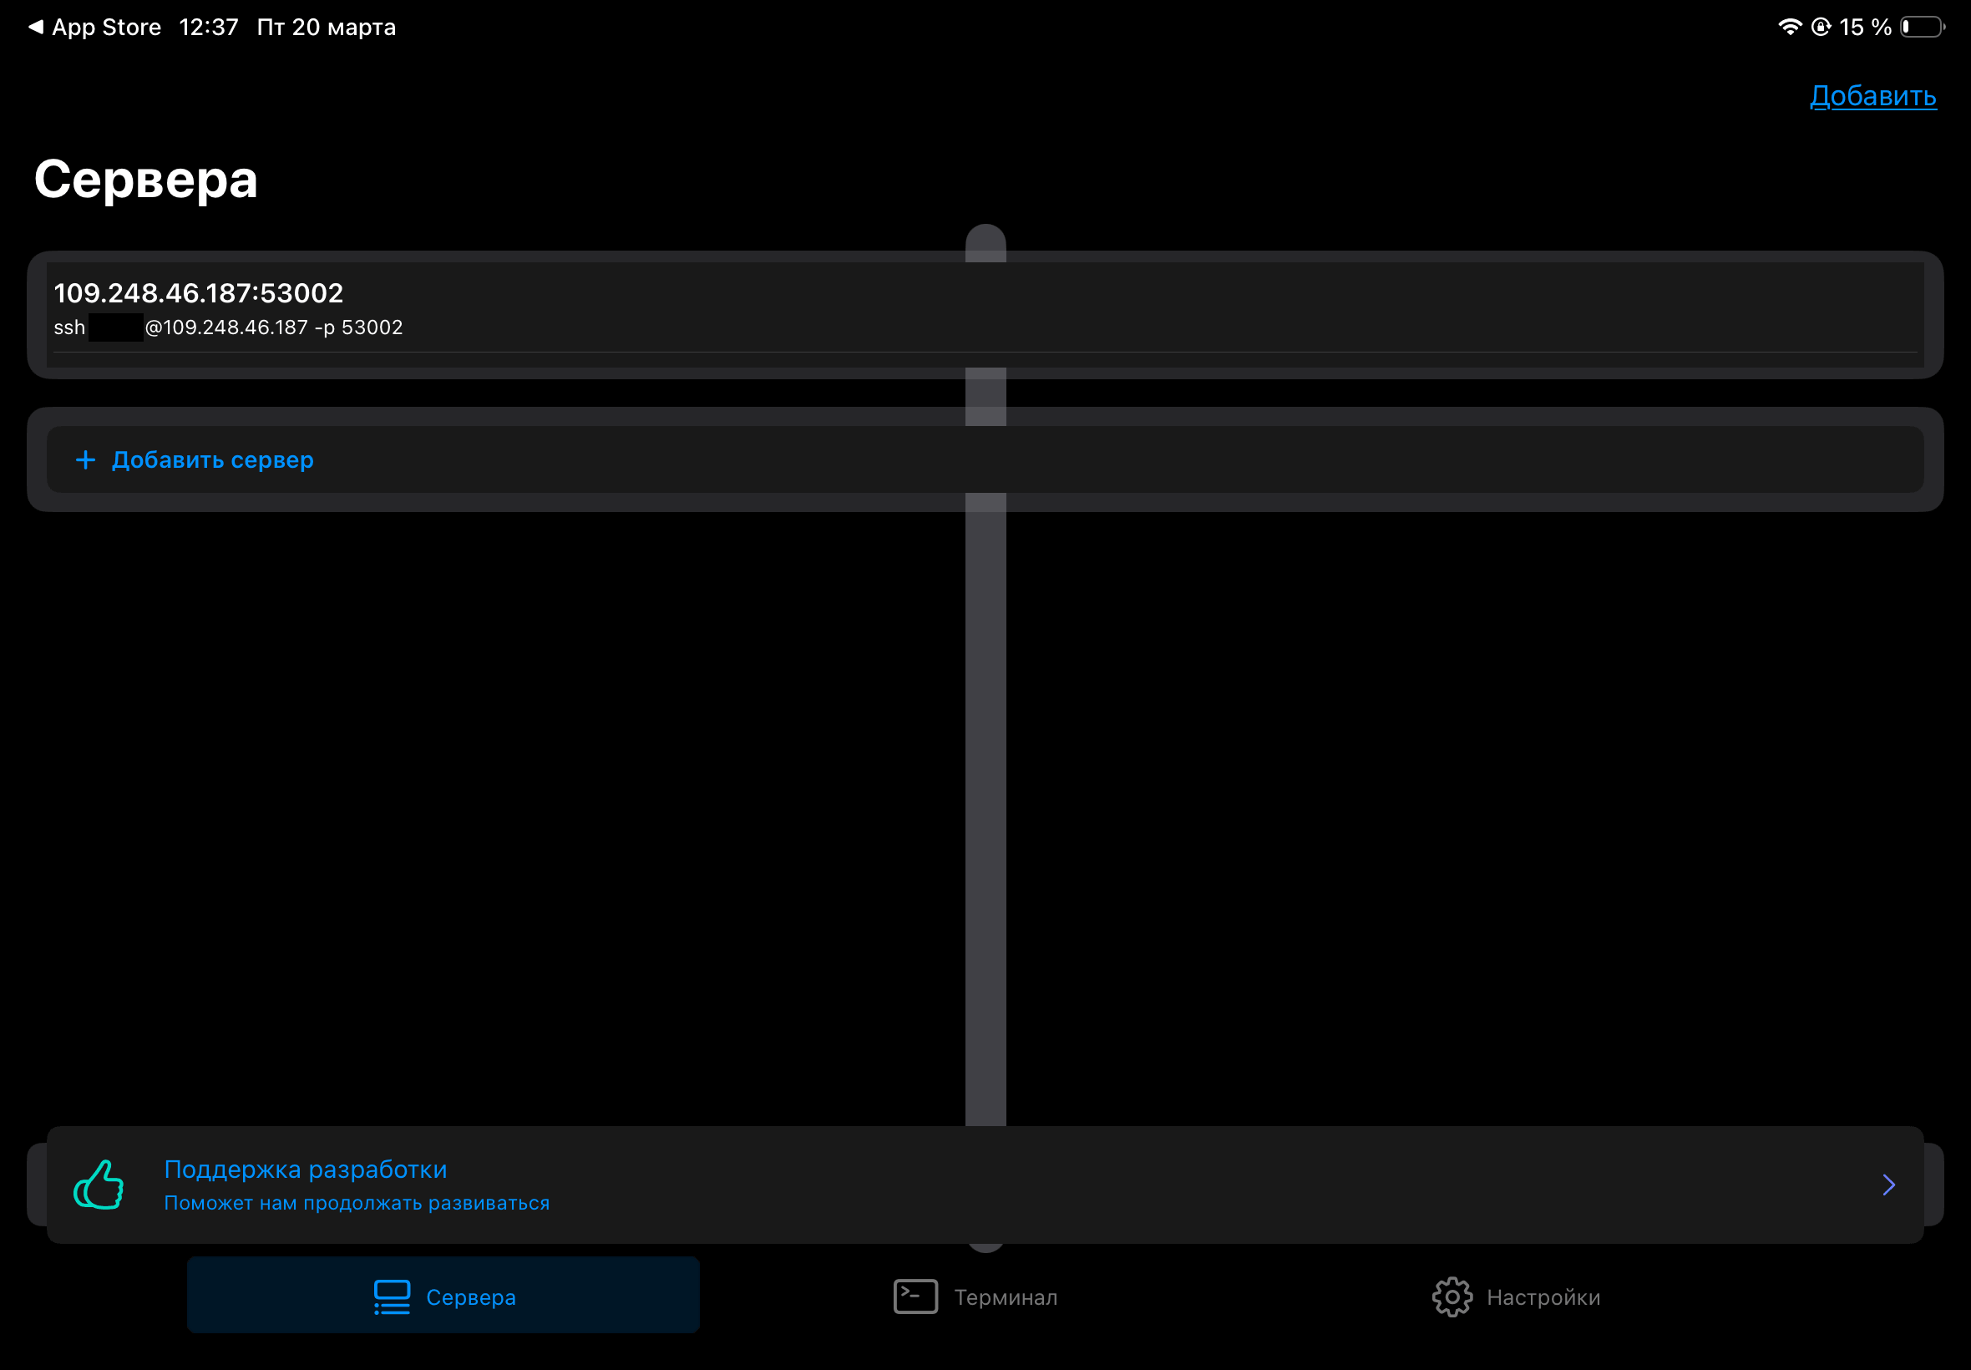The width and height of the screenshot is (1971, 1370).
Task: Click the Wi-Fi status icon
Action: [x=1789, y=27]
